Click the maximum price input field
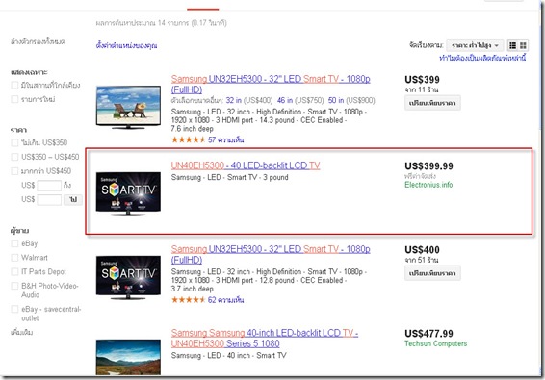 coord(49,200)
